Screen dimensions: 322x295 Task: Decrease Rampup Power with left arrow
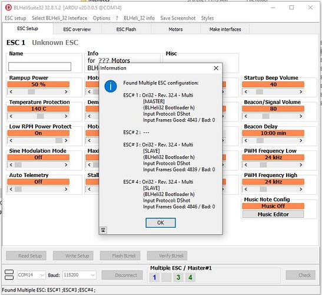click(11, 92)
